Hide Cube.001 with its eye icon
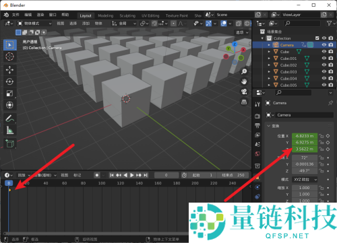The image size is (337, 243). (324, 59)
